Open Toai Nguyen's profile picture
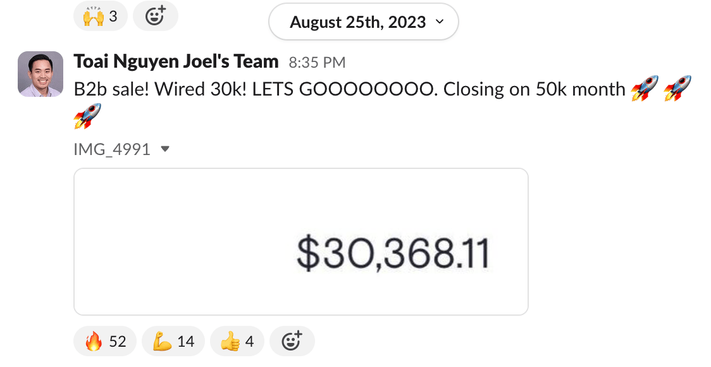Image resolution: width=711 pixels, height=367 pixels. point(40,74)
